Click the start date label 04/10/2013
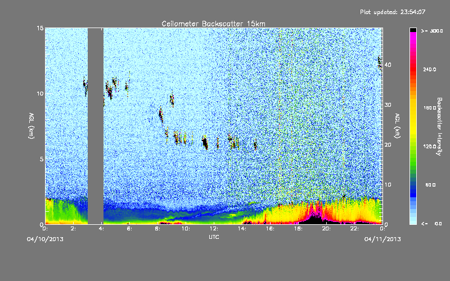Image resolution: width=450 pixels, height=281 pixels. pyautogui.click(x=45, y=239)
